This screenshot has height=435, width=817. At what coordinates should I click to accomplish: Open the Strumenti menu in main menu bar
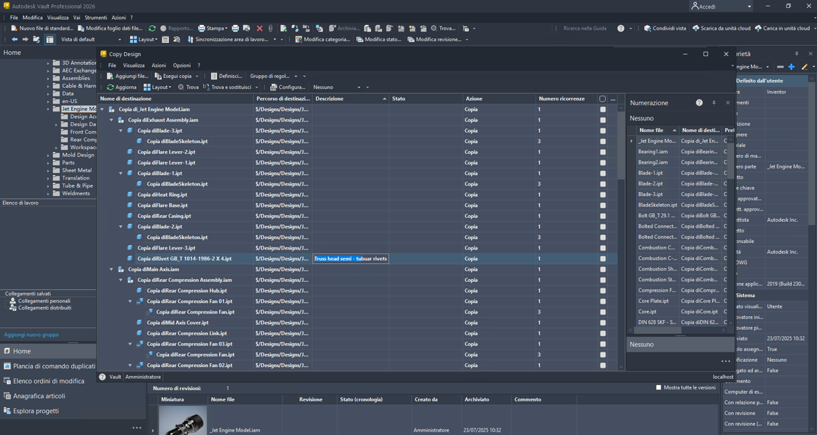(x=96, y=18)
